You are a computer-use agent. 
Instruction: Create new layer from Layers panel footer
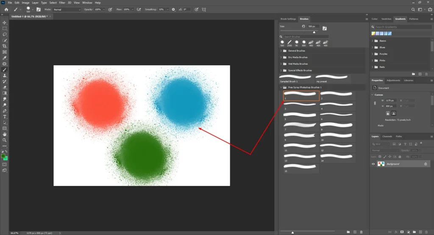coord(420,232)
